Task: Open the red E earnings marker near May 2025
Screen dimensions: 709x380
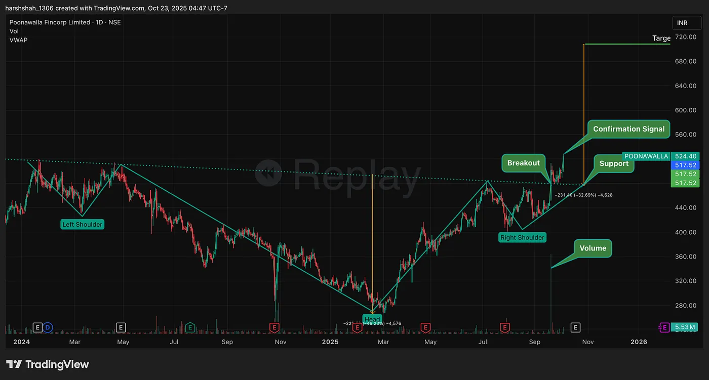Action: [x=425, y=327]
